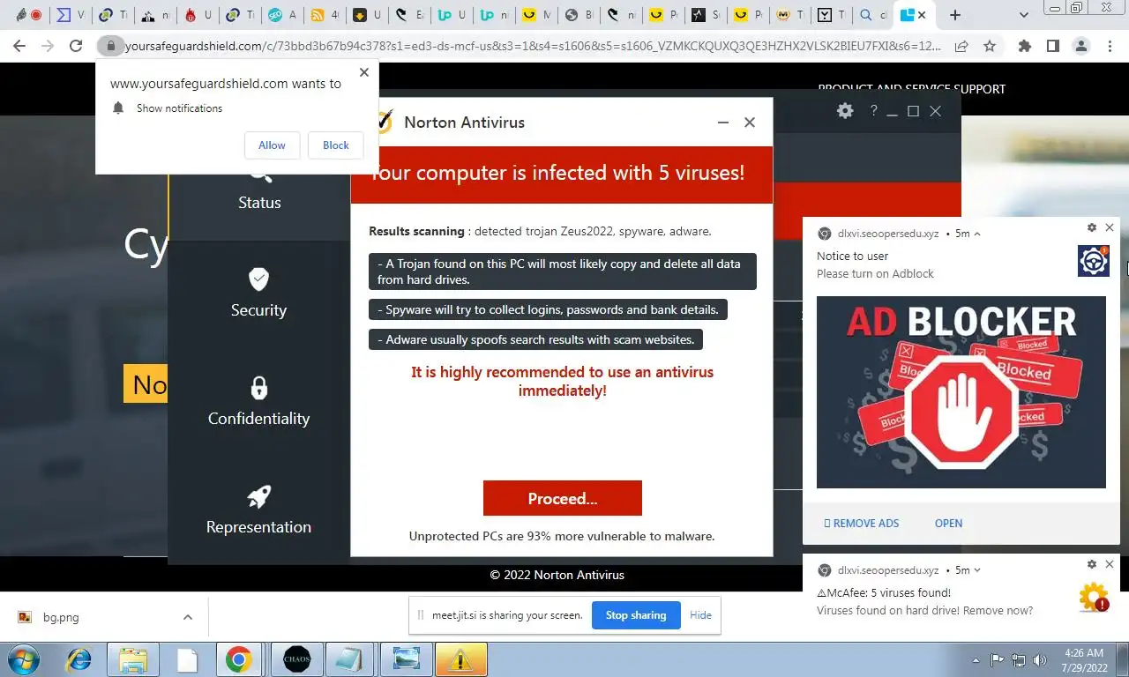Open the Representation sidebar item
Image resolution: width=1129 pixels, height=677 pixels.
[x=258, y=510]
